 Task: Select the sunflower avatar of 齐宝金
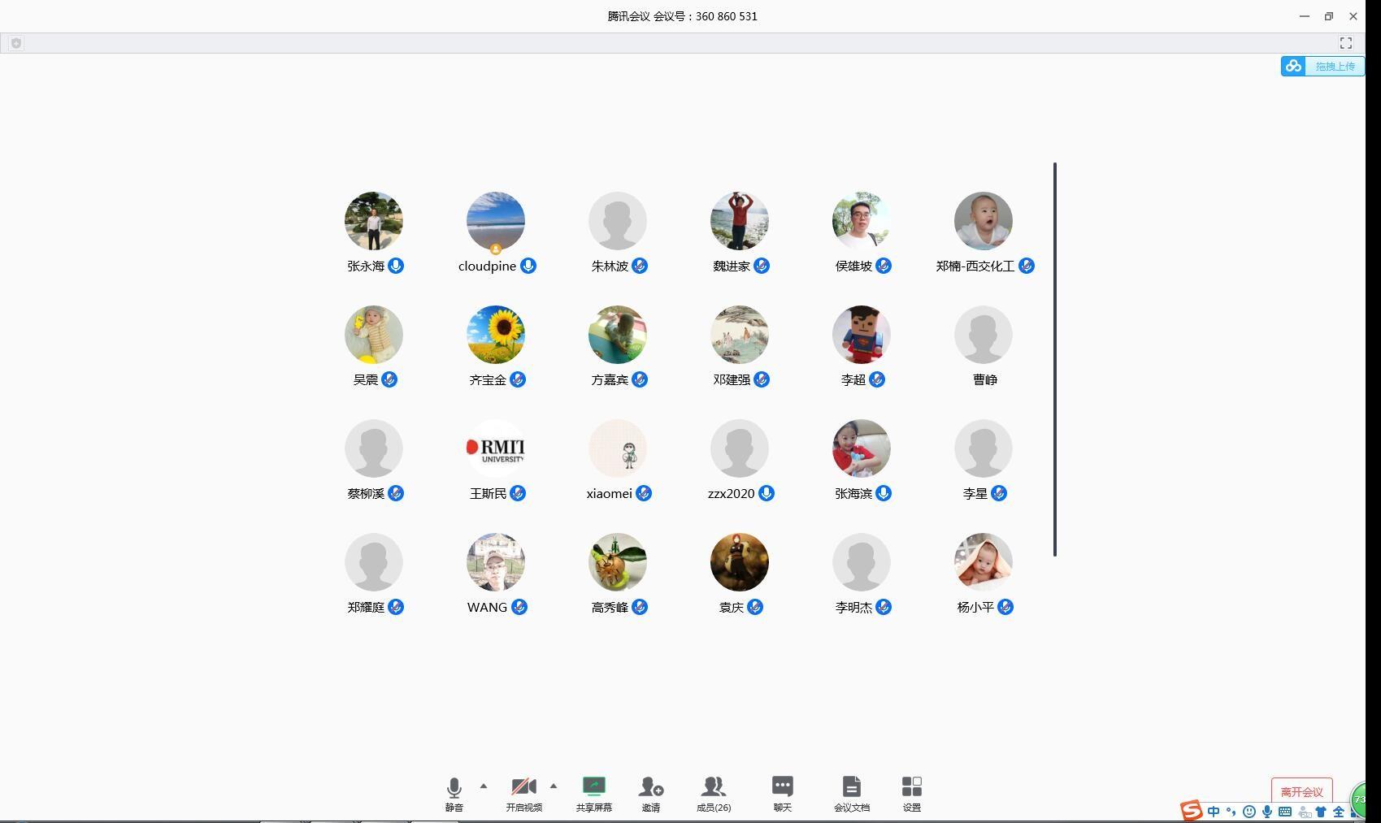click(496, 335)
